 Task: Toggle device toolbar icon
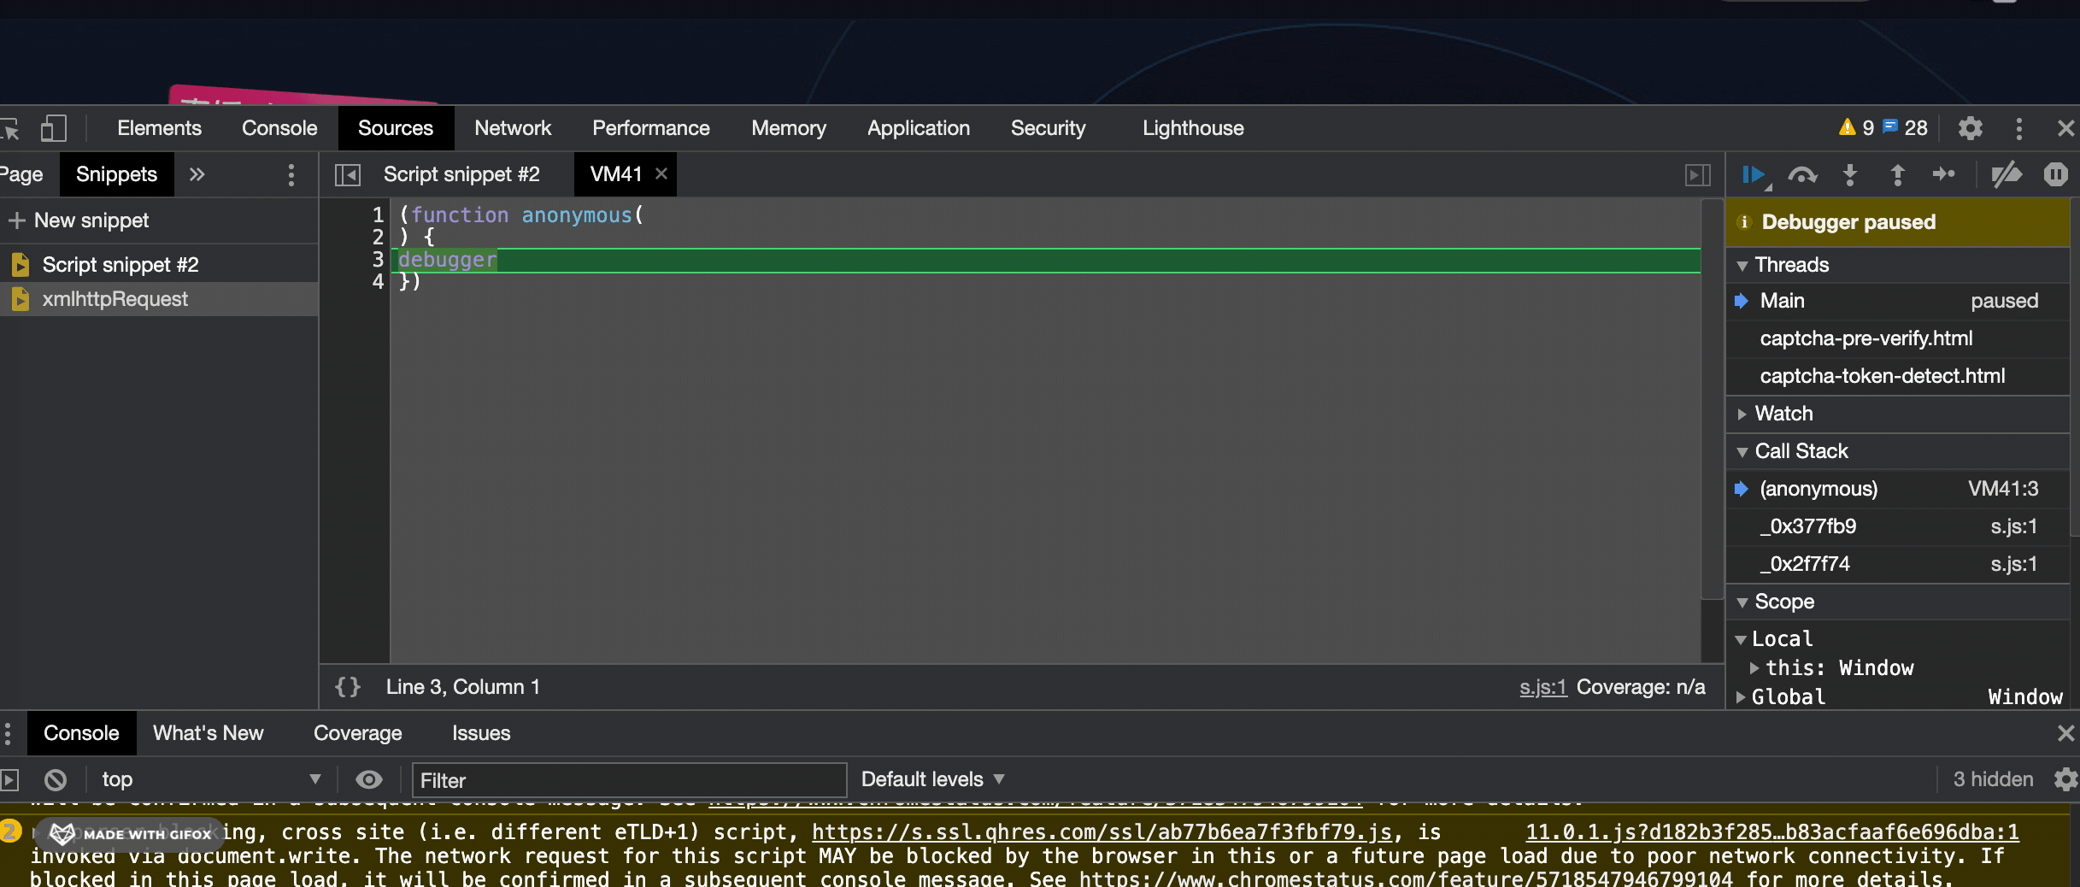[x=53, y=128]
